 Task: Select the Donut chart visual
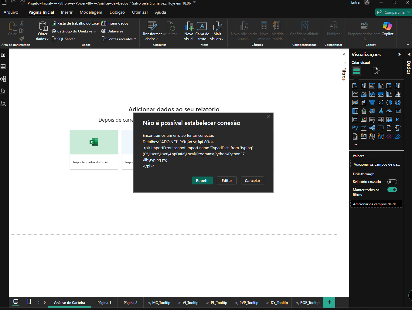[x=397, y=103]
